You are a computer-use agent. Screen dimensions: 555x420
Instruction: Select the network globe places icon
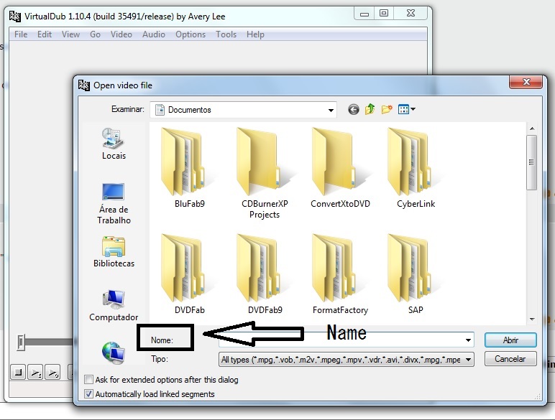(x=114, y=352)
